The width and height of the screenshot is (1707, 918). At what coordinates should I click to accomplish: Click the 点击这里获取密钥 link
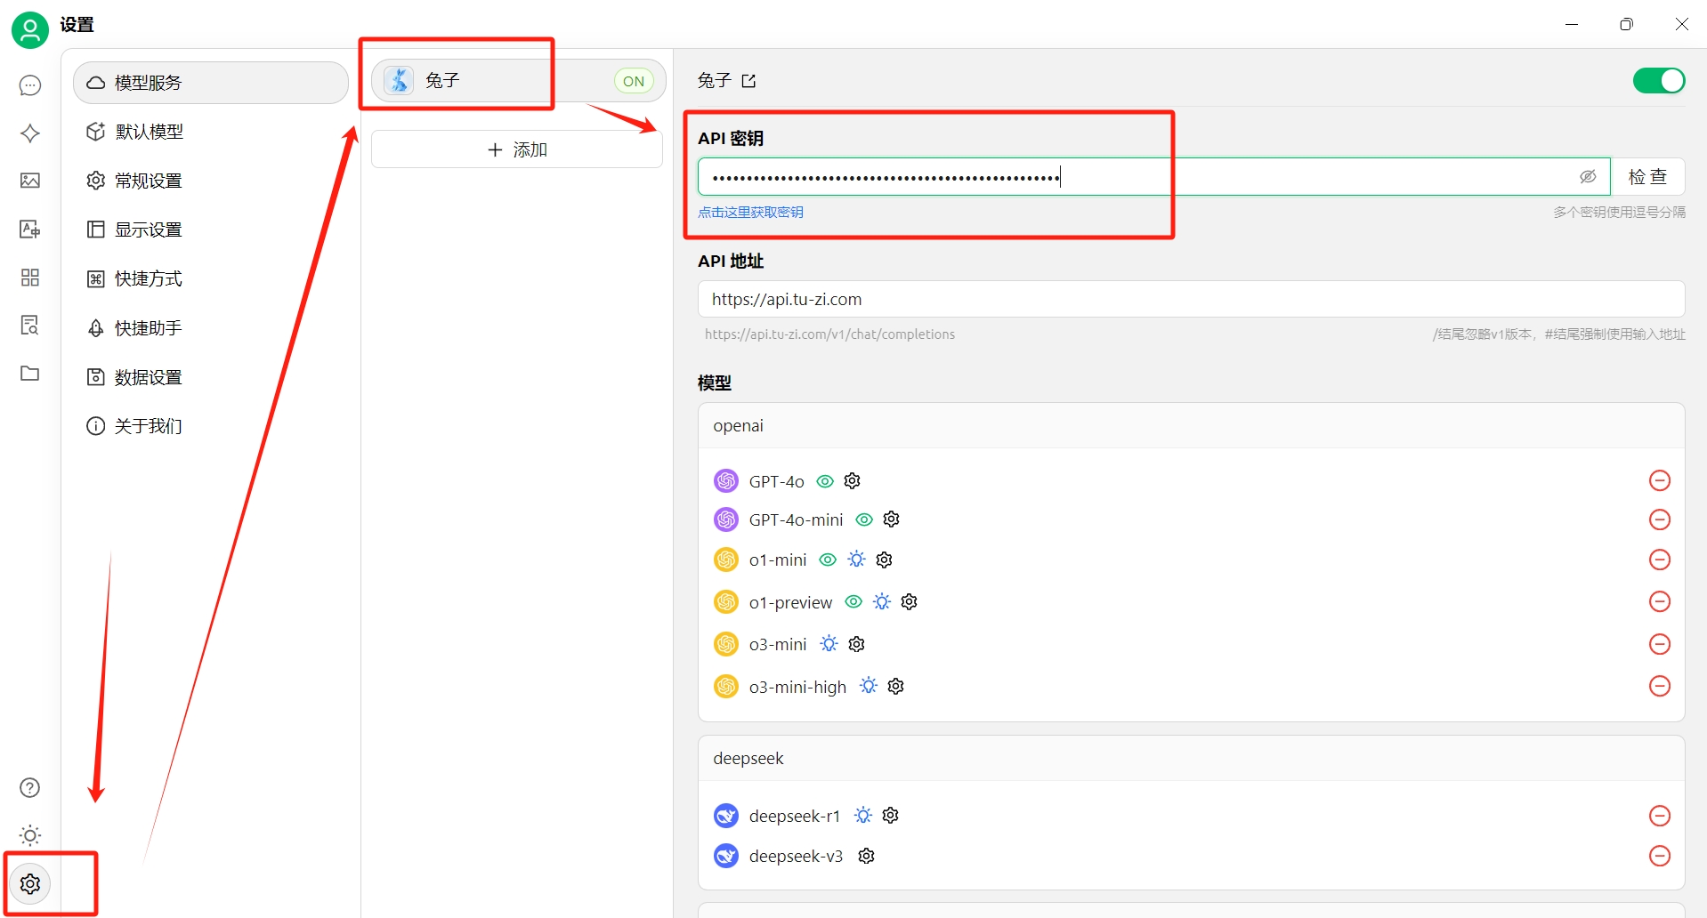[750, 213]
